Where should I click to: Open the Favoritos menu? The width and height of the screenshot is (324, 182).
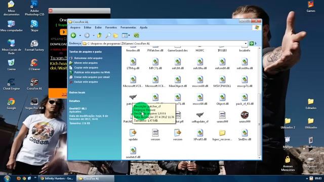tap(111, 27)
